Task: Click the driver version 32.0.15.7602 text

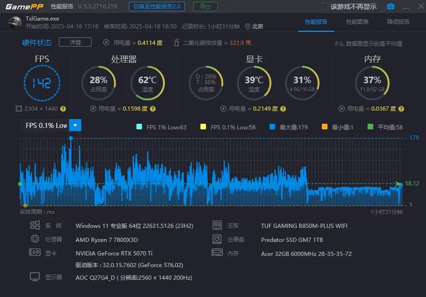Action: coord(129,265)
